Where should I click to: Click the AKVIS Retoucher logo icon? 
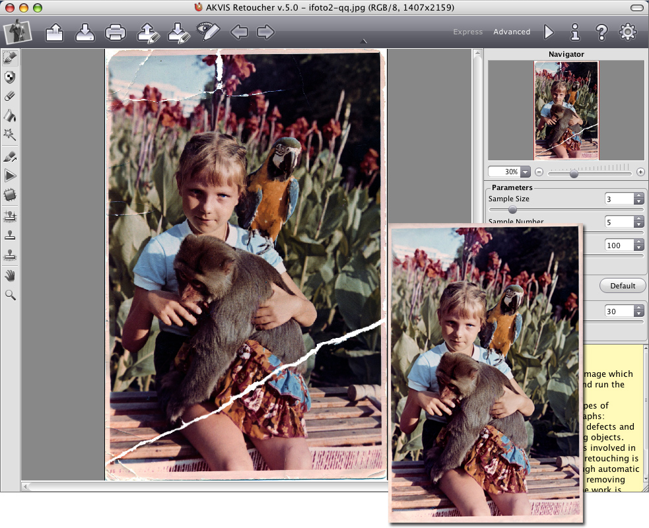point(17,32)
